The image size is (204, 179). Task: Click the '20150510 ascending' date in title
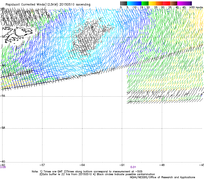pyautogui.click(x=75, y=5)
